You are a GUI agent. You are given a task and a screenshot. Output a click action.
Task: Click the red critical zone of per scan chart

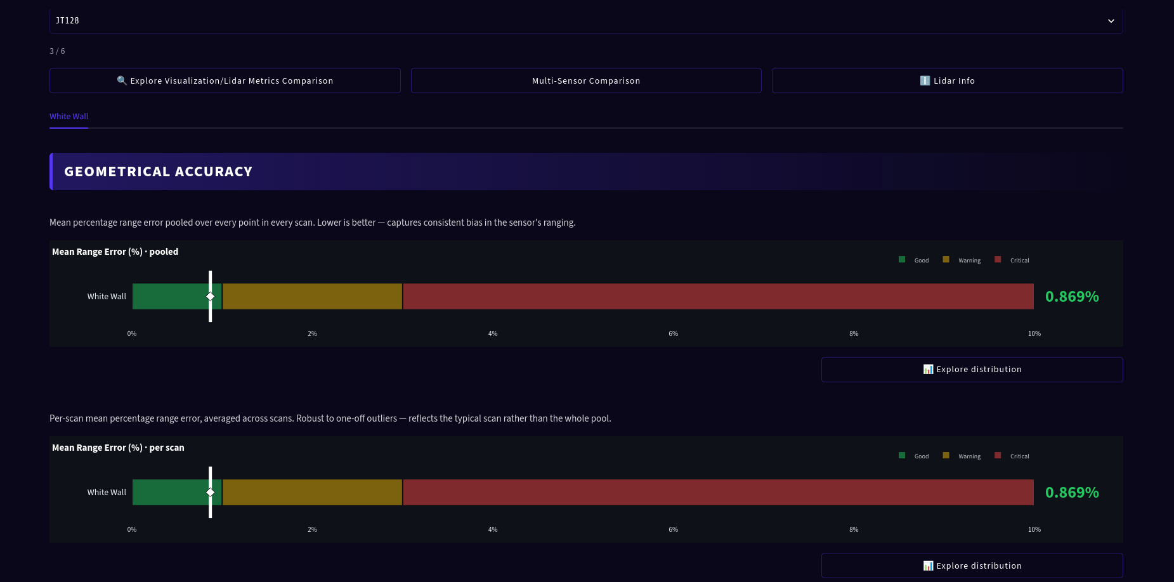click(x=719, y=492)
